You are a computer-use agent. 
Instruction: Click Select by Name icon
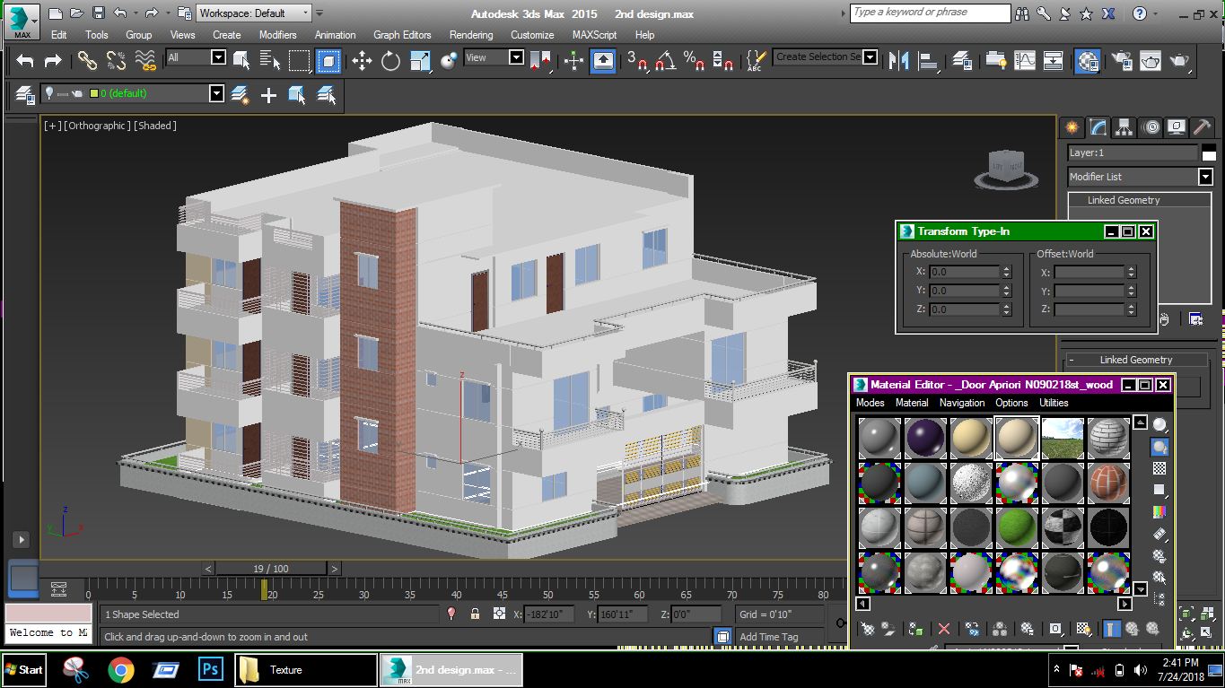tap(270, 61)
